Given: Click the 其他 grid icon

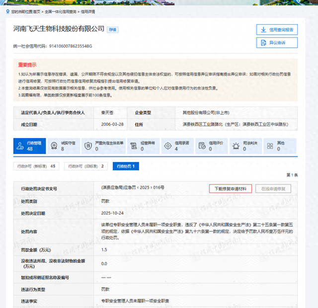Looking at the screenshot, I should click(x=270, y=146).
